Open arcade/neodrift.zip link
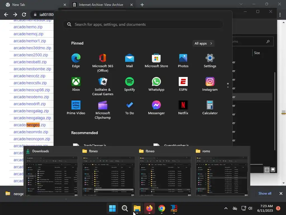The image size is (286, 215). pos(30,104)
